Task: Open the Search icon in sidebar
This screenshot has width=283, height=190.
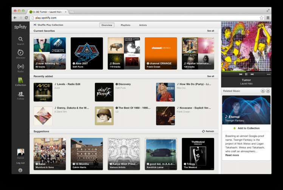Action: pyautogui.click(x=20, y=39)
